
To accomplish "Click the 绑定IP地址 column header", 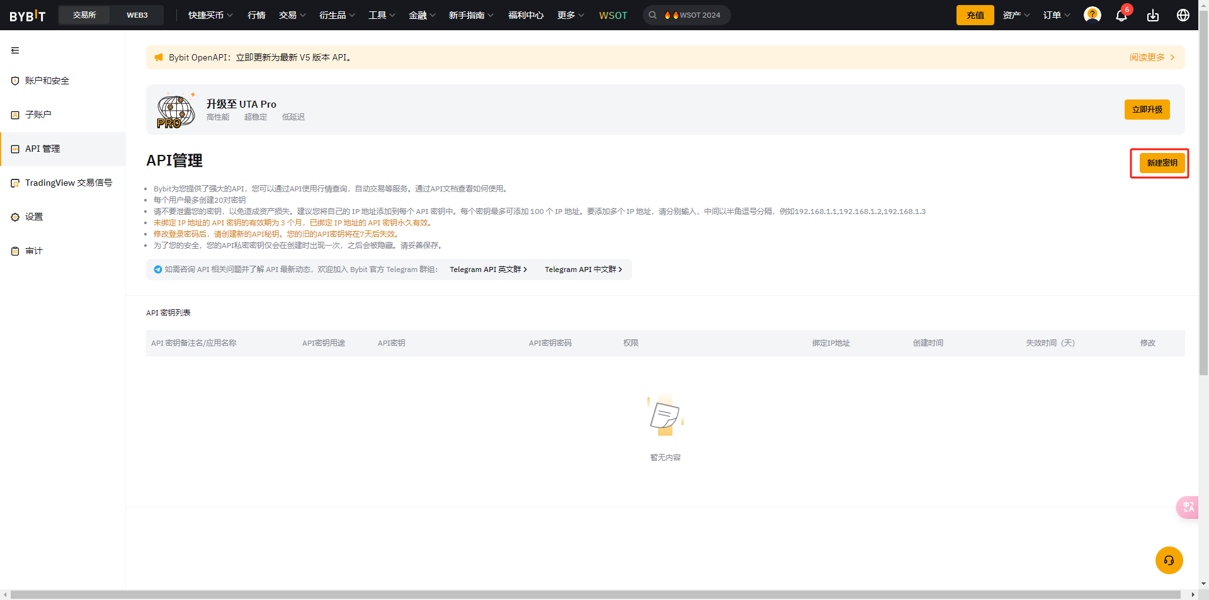I will (x=831, y=343).
